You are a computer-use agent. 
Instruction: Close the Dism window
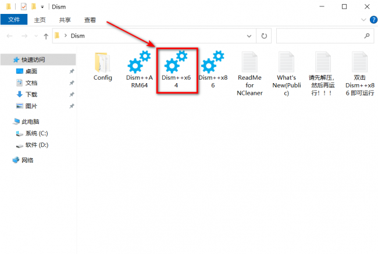coord(367,6)
